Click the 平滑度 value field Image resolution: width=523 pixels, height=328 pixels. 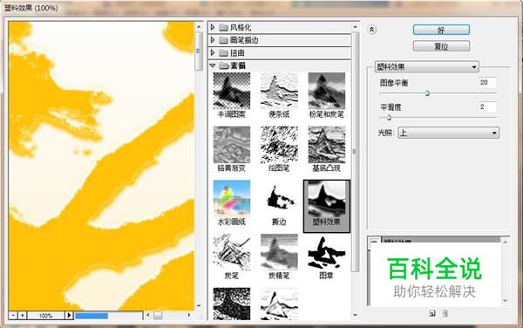point(487,106)
